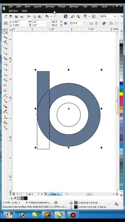Click the Cut scissors icon
This screenshot has width=125, height=222.
pos(29,16)
